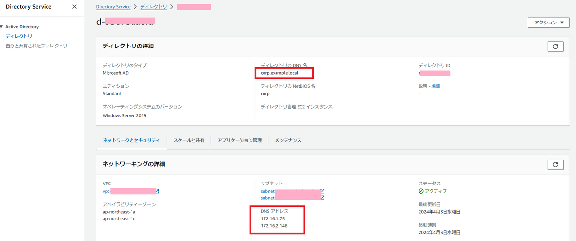Click the 編集 link beside 説明
576x241 pixels.
pos(436,86)
